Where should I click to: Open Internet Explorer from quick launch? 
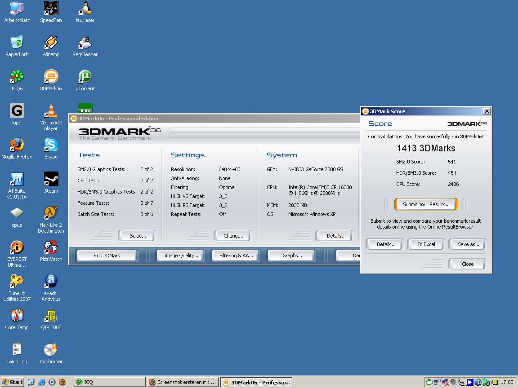click(42, 382)
